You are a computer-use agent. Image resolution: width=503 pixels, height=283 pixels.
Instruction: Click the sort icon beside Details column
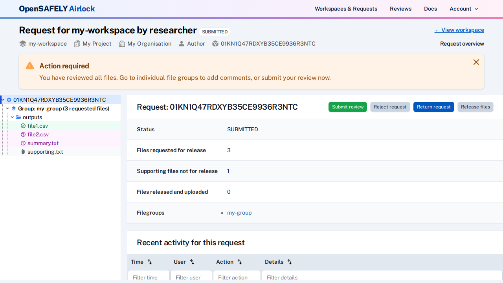pos(290,262)
